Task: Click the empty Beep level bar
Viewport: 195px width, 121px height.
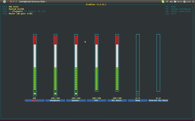Action: (x=138, y=63)
